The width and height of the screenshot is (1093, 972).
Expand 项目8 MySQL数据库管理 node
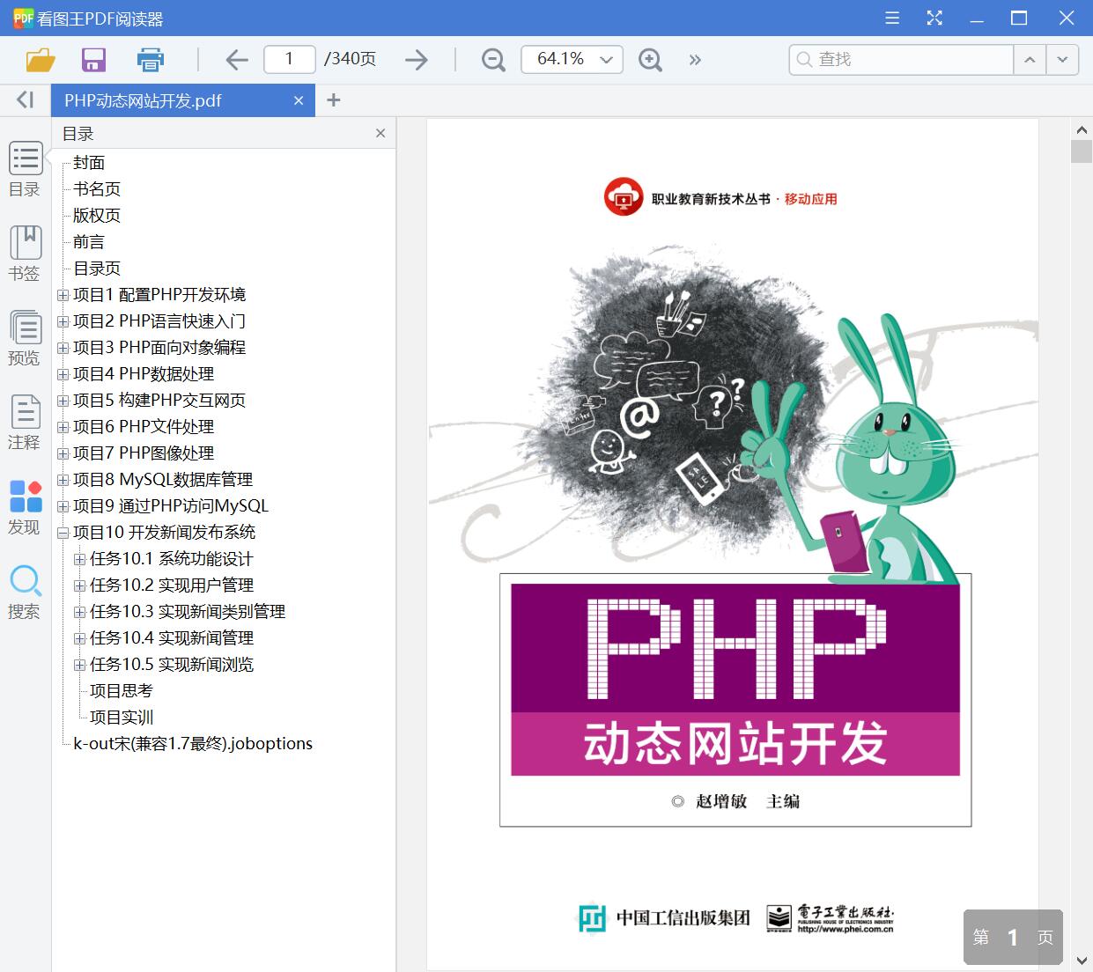point(63,480)
